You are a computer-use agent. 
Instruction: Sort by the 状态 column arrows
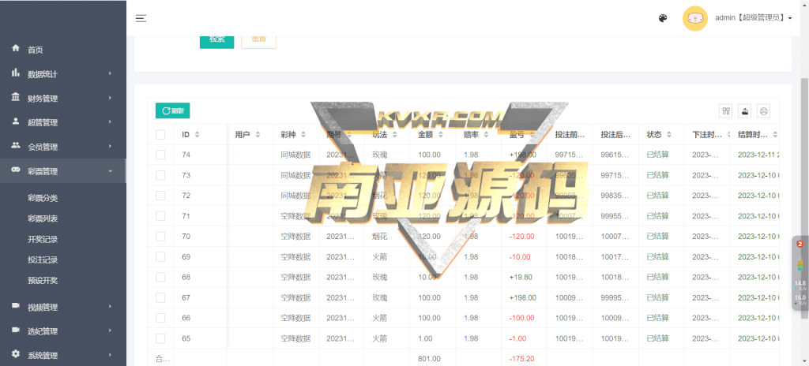(x=668, y=135)
